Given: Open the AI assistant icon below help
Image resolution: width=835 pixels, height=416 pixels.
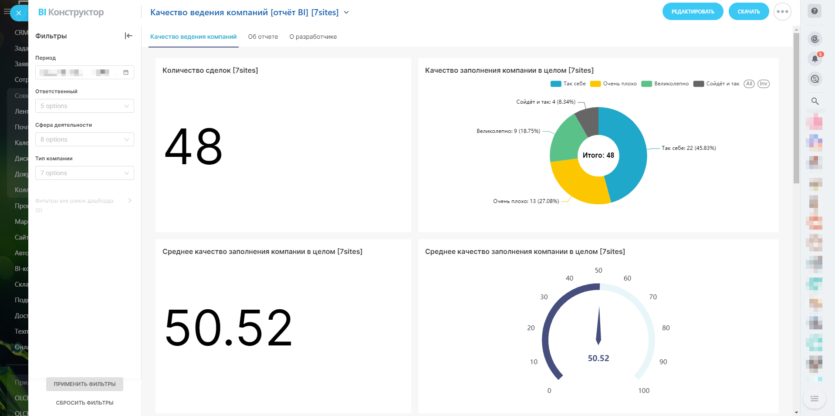Looking at the screenshot, I should (x=815, y=39).
